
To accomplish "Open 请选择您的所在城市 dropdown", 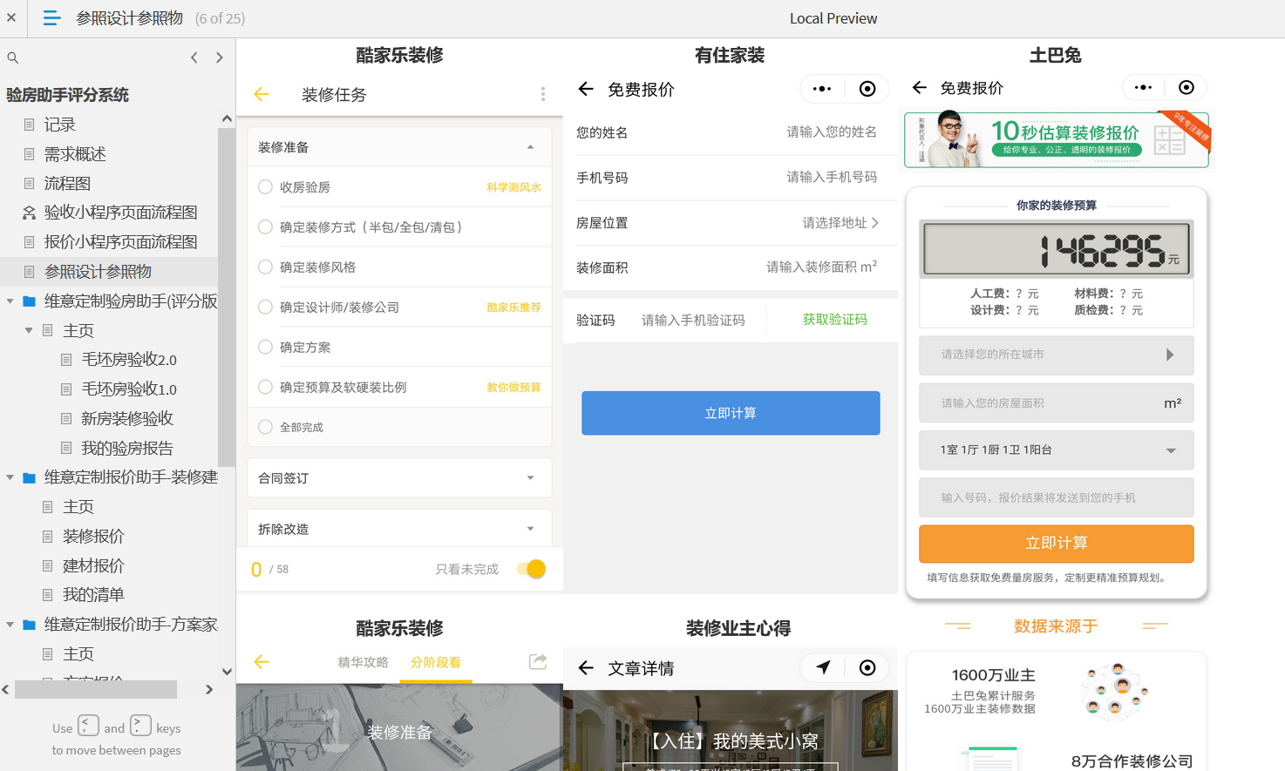I will click(1057, 355).
